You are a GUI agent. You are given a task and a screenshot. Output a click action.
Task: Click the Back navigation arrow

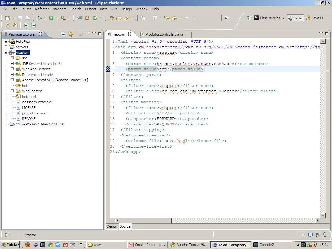click(x=175, y=18)
